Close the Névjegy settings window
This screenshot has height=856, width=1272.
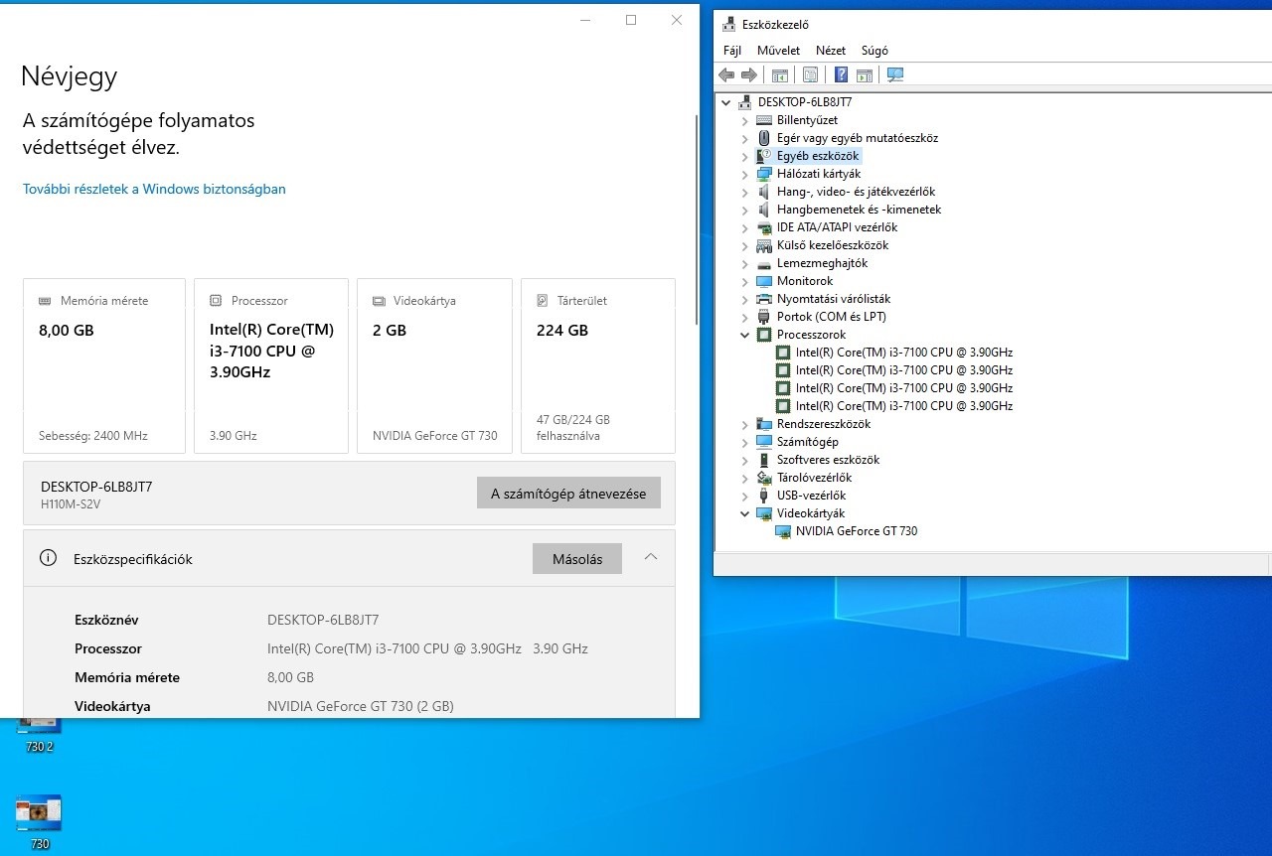677,20
